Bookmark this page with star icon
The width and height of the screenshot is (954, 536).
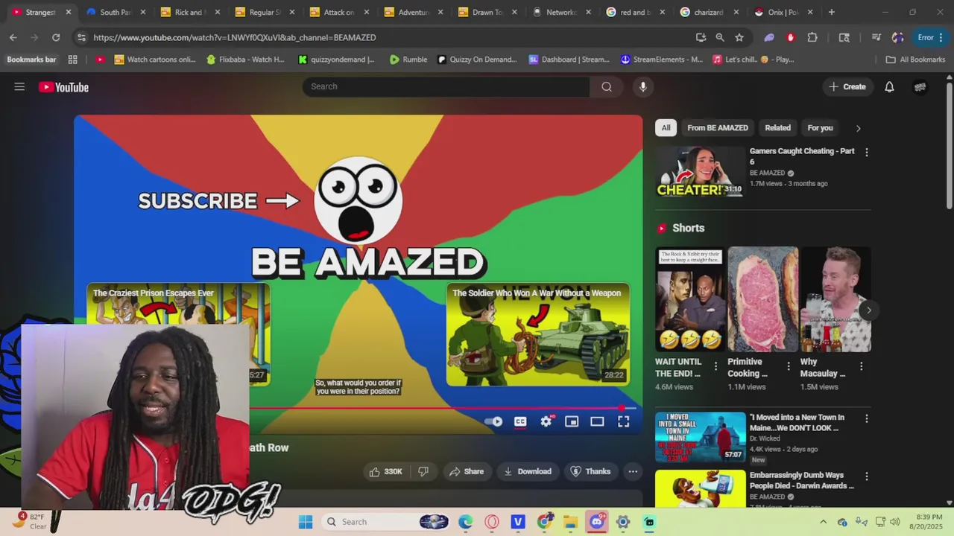(739, 37)
